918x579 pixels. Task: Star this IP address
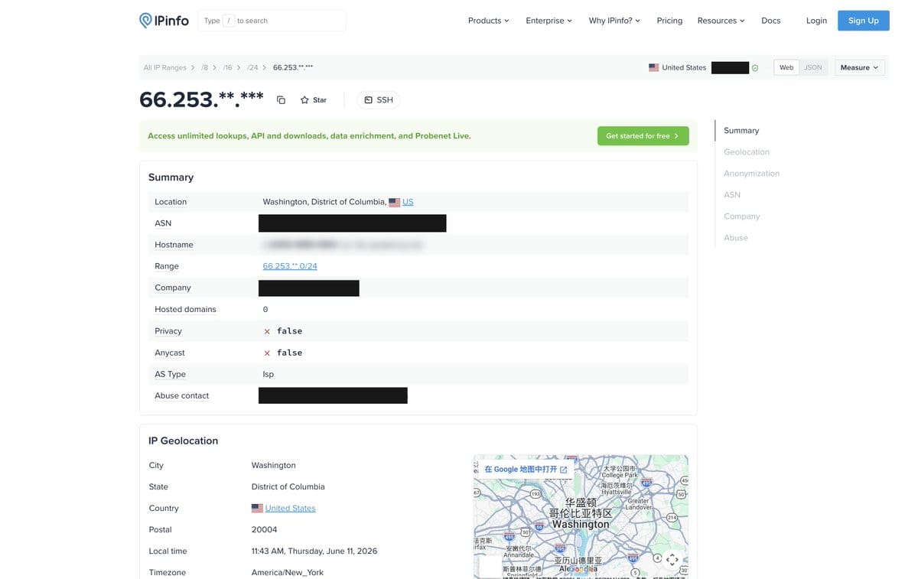tap(314, 100)
